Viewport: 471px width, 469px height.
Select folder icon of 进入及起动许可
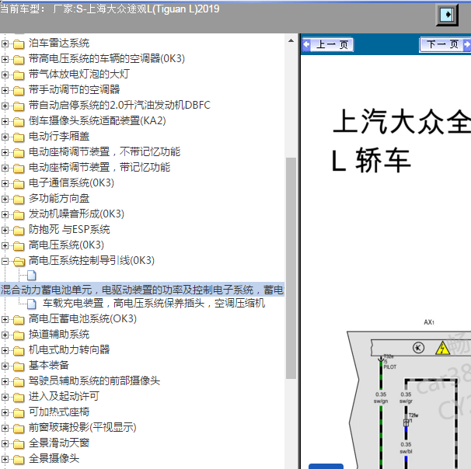point(19,398)
